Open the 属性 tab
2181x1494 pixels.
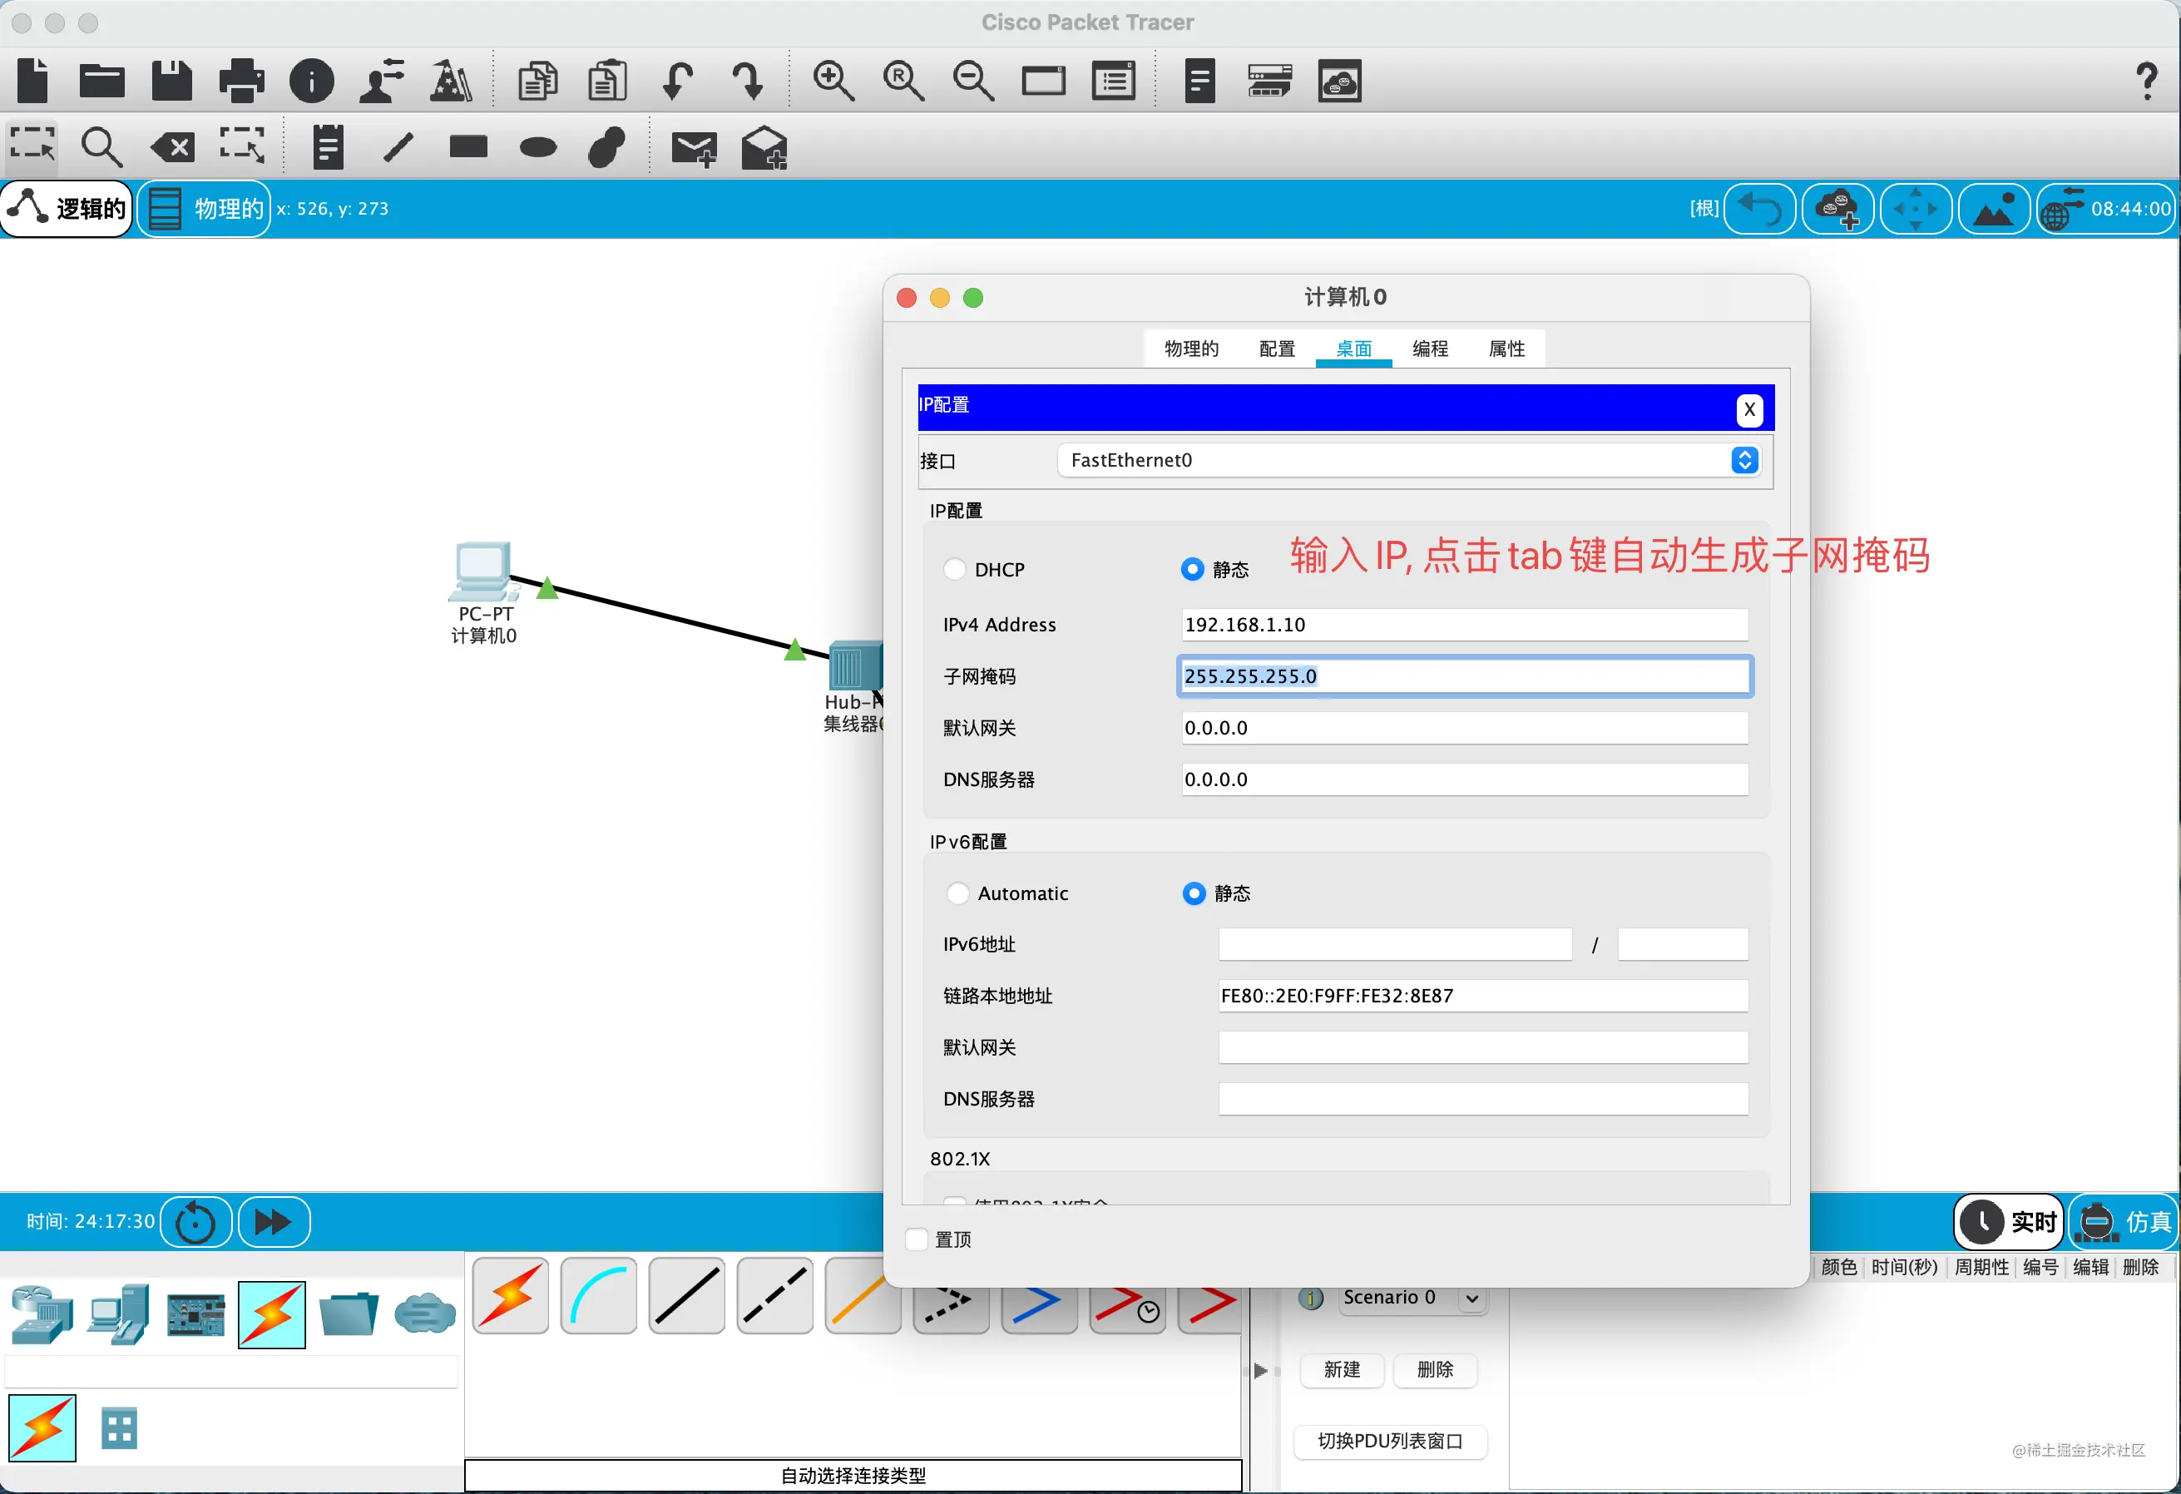[x=1507, y=349]
